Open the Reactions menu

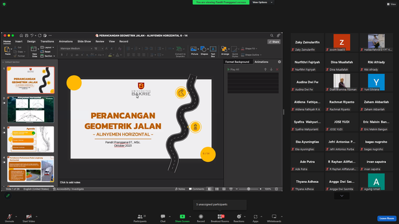[239, 218]
